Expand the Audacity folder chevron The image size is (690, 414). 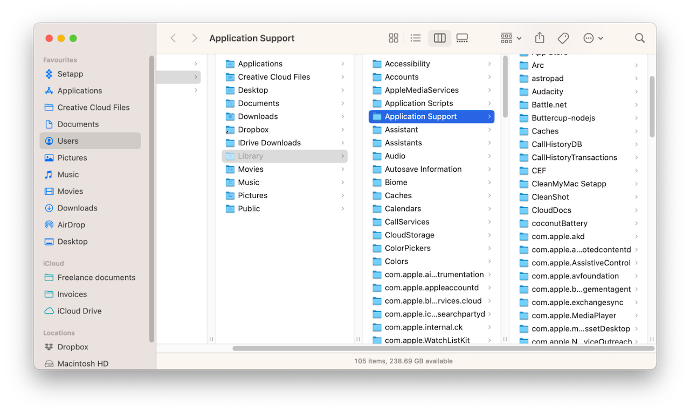636,92
